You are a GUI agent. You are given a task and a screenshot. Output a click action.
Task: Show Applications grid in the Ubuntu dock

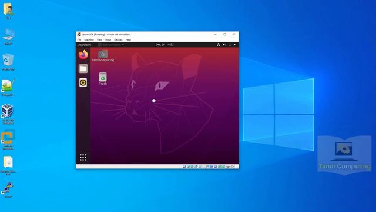83,158
